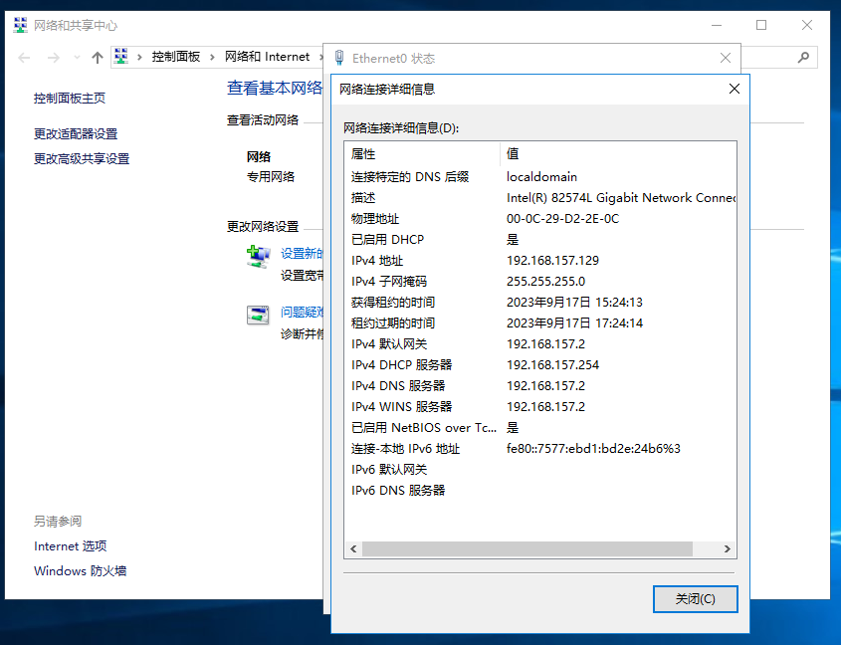Minimize the 网络和共享中心 window

717,25
